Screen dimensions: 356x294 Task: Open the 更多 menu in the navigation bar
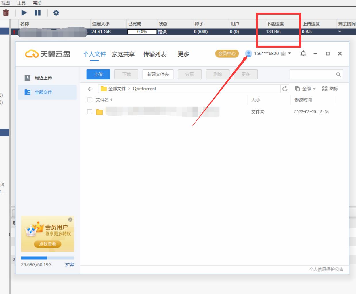coord(183,54)
